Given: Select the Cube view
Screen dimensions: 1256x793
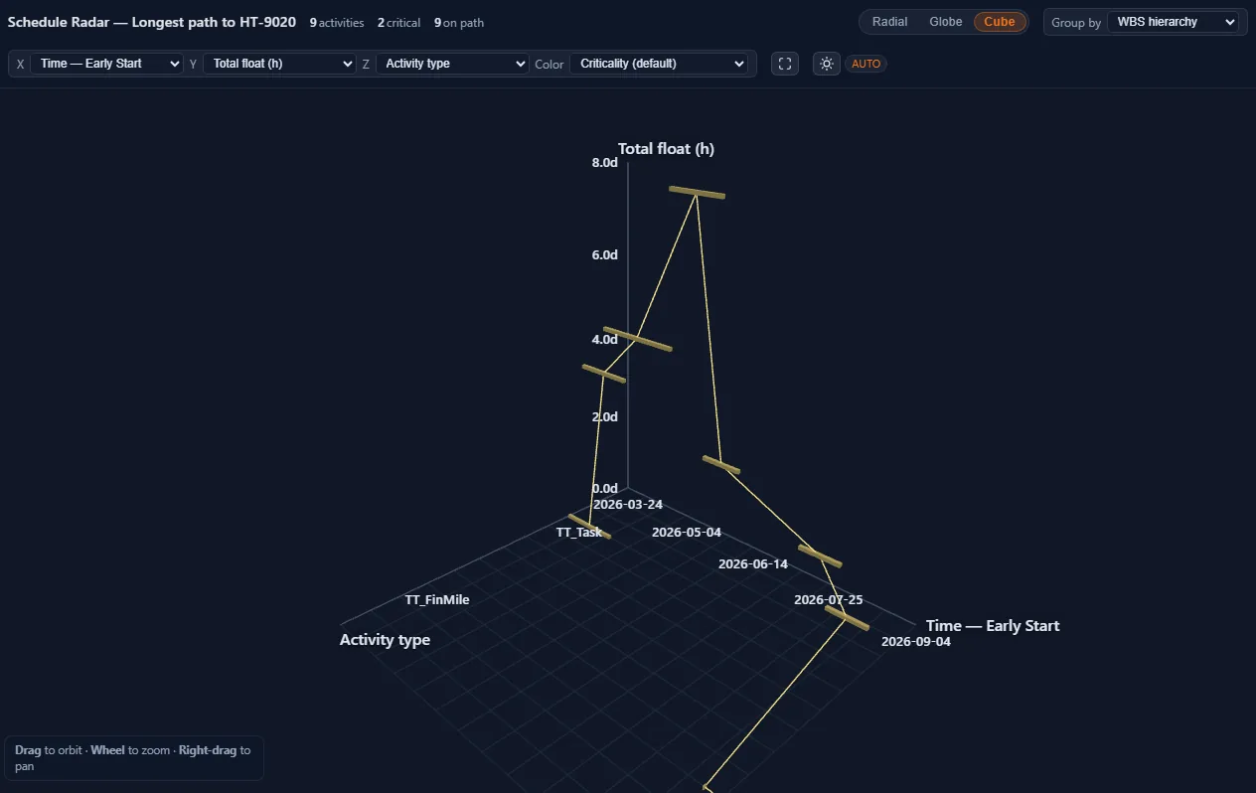Looking at the screenshot, I should (1000, 22).
